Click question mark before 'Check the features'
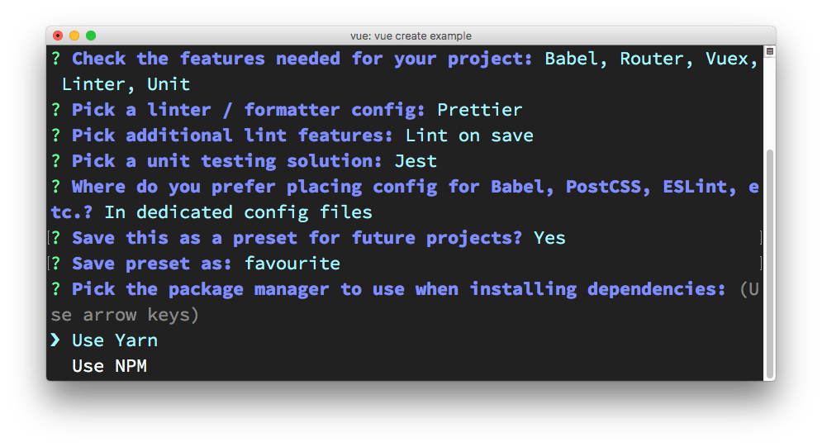The width and height of the screenshot is (822, 447). [55, 59]
